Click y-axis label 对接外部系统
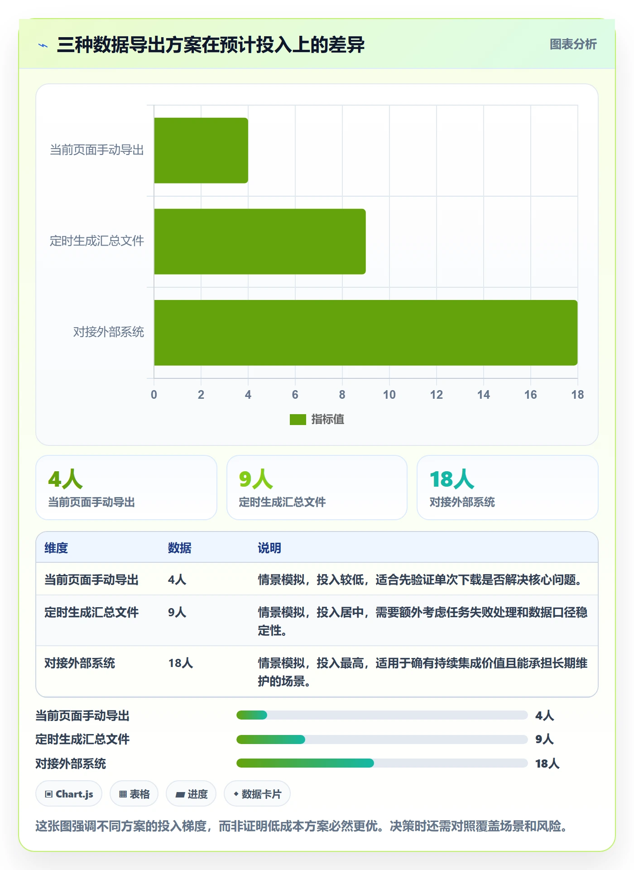Image resolution: width=634 pixels, height=870 pixels. coord(109,332)
